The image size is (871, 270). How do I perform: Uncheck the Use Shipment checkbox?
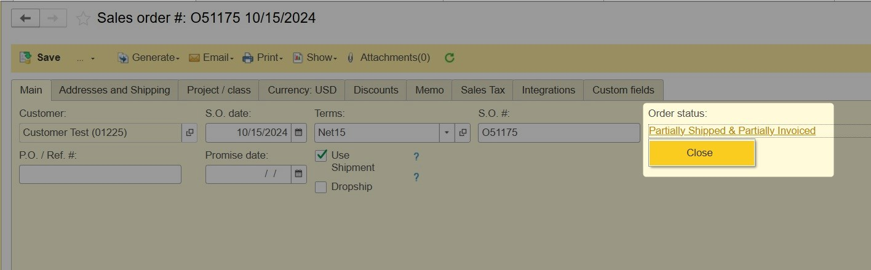tap(320, 156)
